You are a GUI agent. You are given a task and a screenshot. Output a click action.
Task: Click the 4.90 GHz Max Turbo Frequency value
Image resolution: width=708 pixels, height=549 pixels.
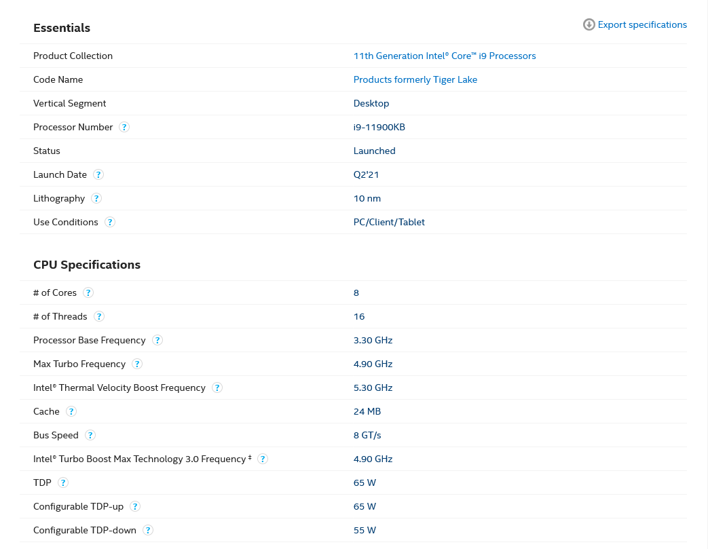click(373, 364)
